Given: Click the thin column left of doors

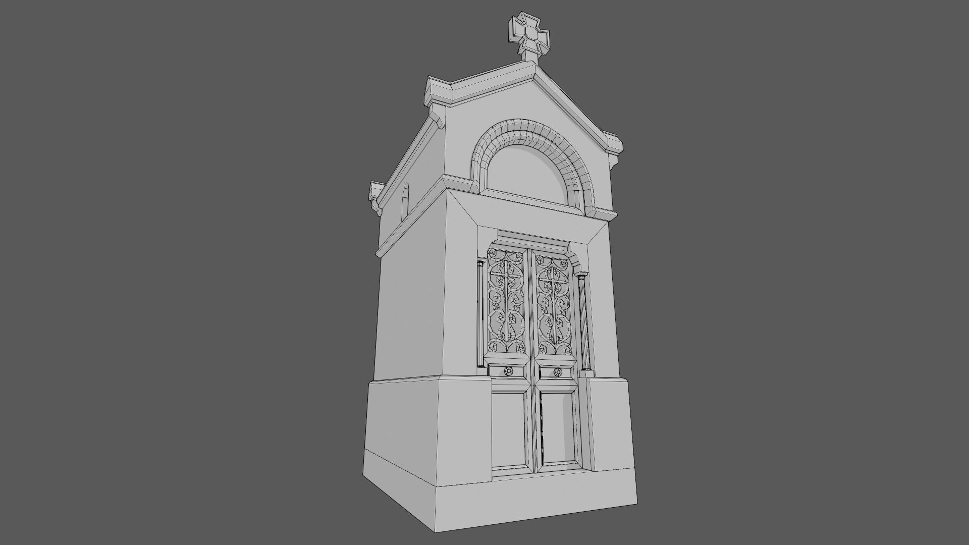Looking at the screenshot, I should coord(479,313).
